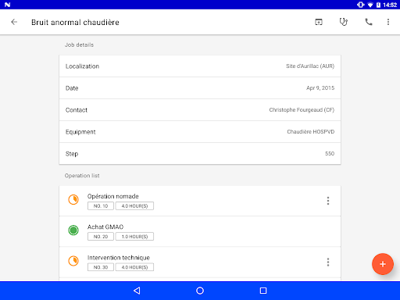Tap the green status circle of Achat GMAO

[x=73, y=230]
